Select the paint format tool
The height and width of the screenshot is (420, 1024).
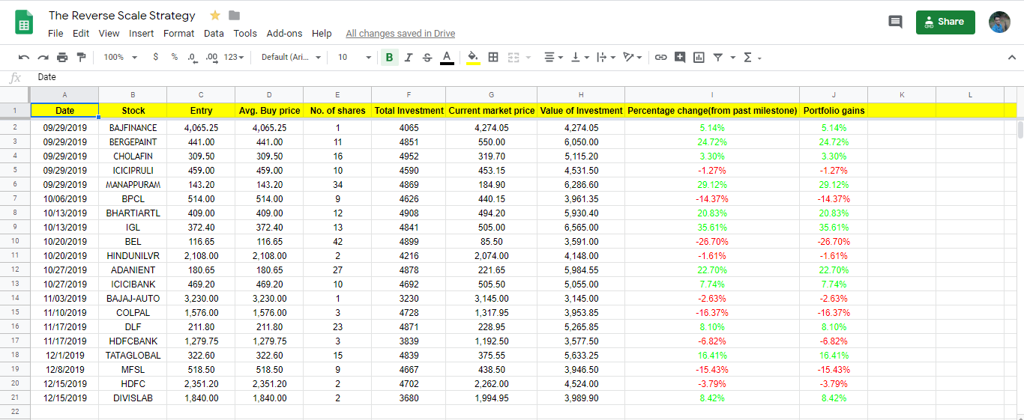(x=81, y=57)
